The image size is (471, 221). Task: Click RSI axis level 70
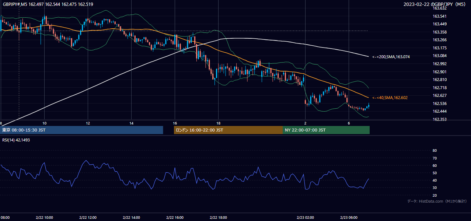[x=435, y=158]
